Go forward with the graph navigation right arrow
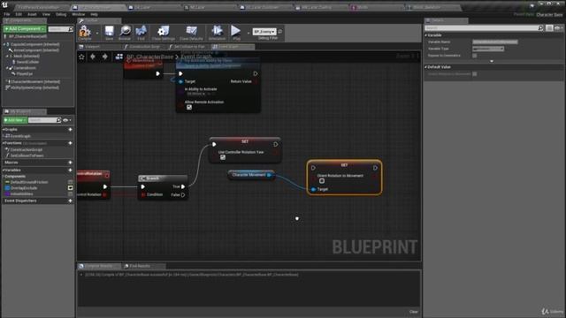Viewport: 566px width, 318px height. pos(104,57)
